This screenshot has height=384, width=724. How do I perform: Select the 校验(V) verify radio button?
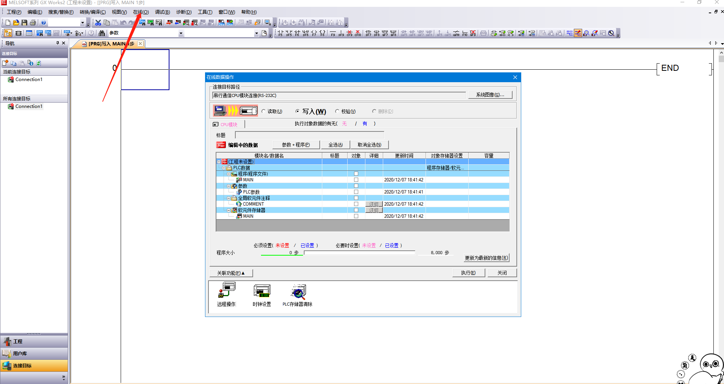click(x=337, y=111)
